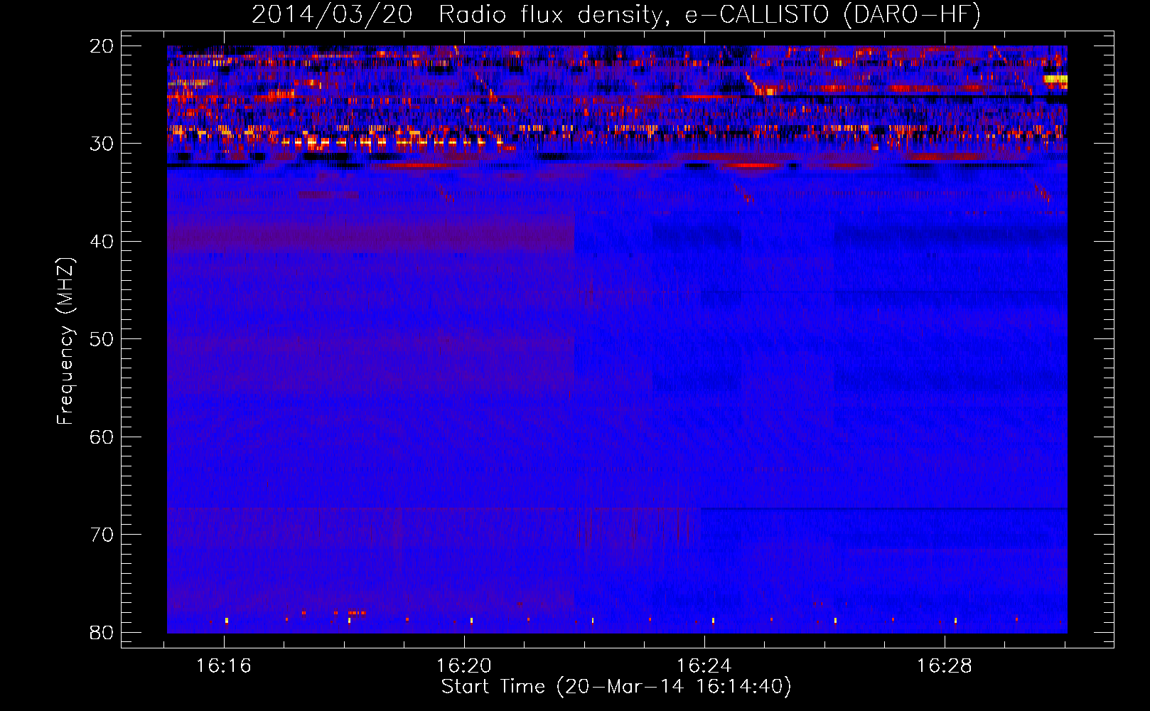Click the 30 MHz frequency tick label
Screen dimensions: 1150x711
[x=102, y=144]
